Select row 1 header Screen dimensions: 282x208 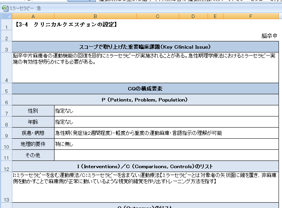tap(7, 25)
